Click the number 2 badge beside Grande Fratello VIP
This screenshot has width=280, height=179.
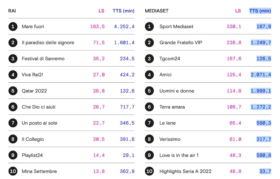tap(150, 43)
